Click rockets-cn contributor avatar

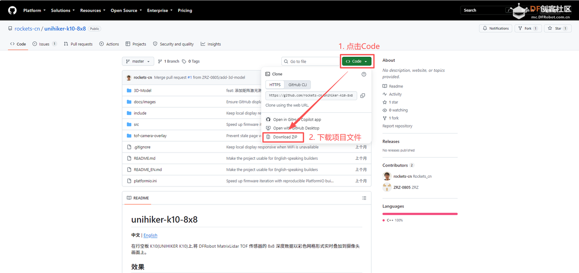(x=387, y=176)
